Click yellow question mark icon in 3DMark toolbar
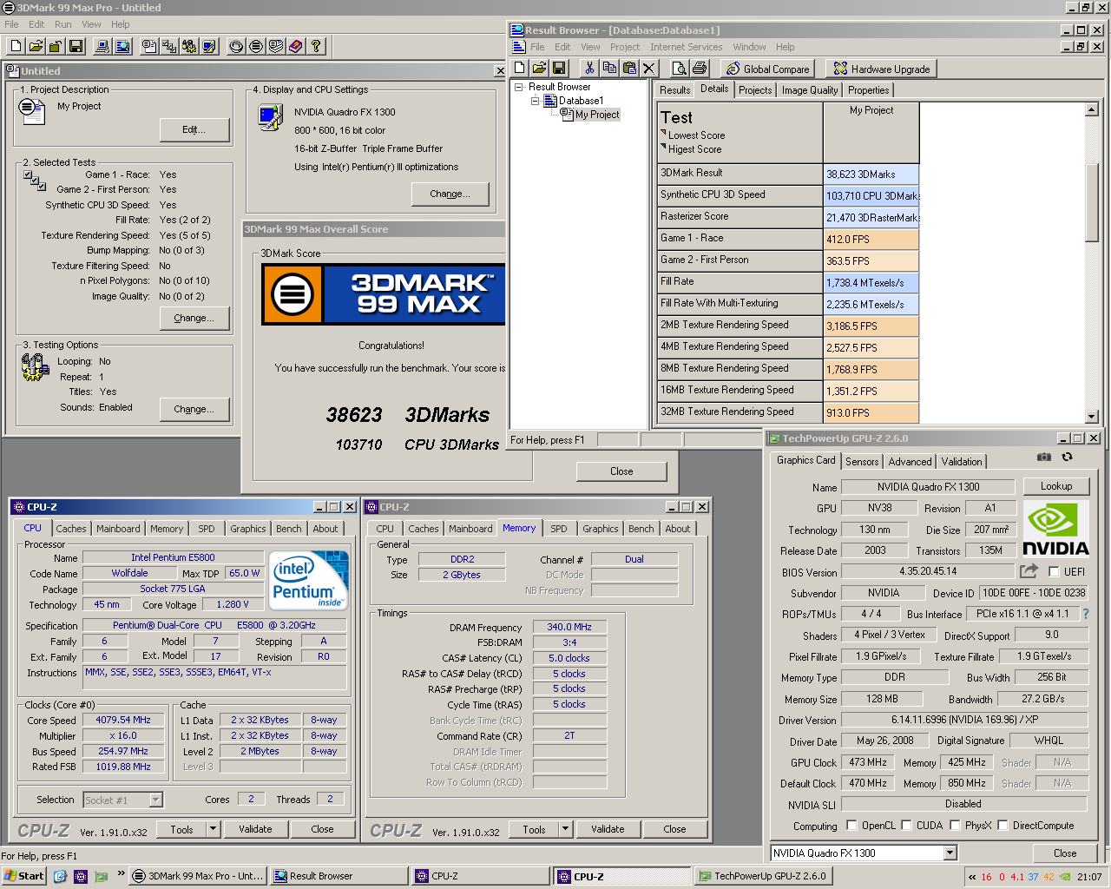 (316, 46)
